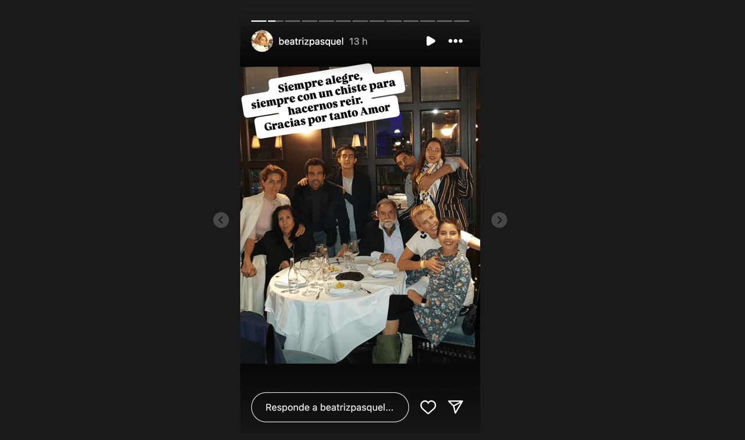
Task: Open beatrizpasquel's profile picture avatar
Action: (262, 41)
